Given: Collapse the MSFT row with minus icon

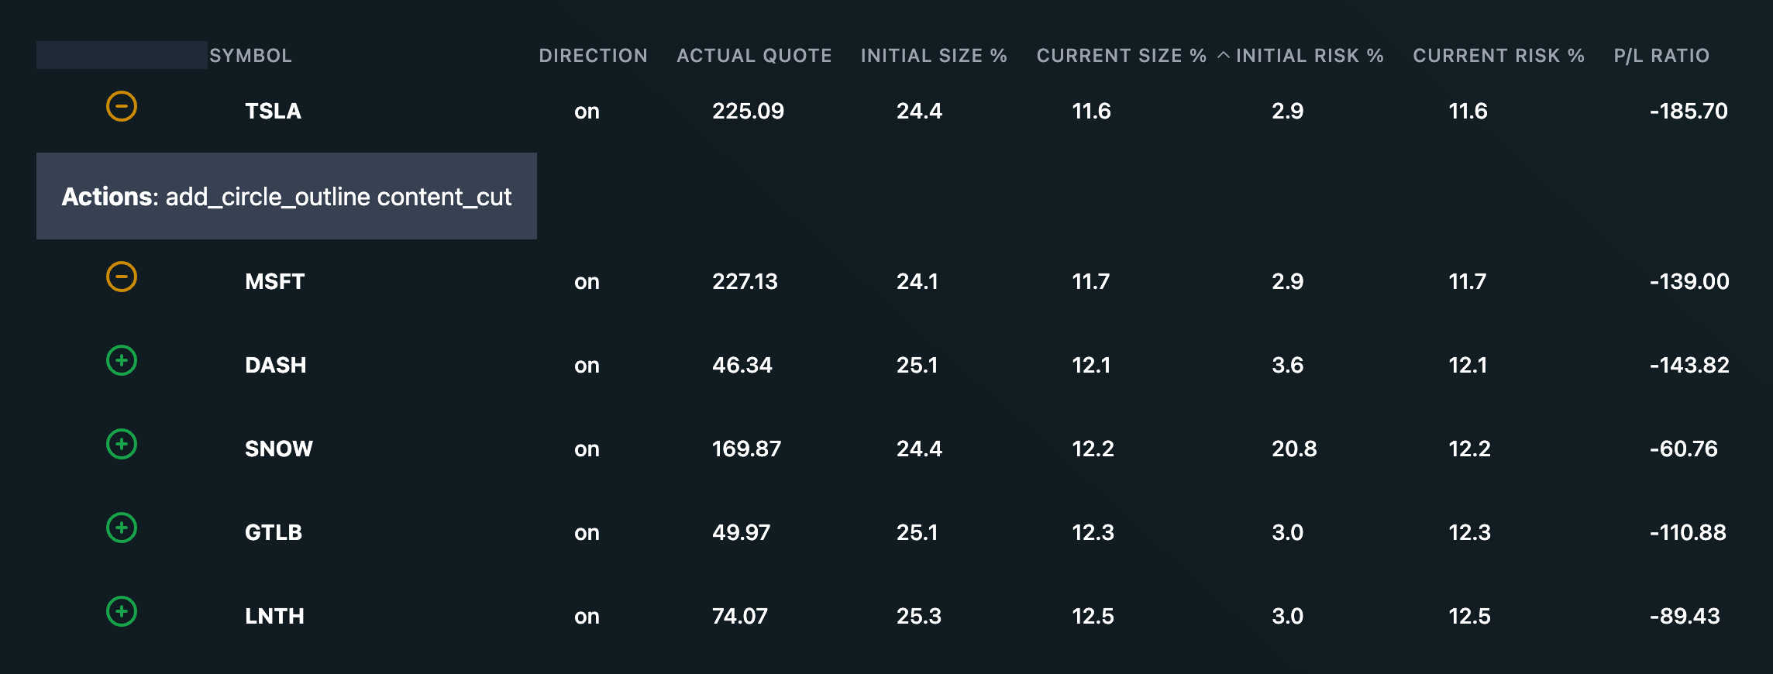Looking at the screenshot, I should click(122, 277).
